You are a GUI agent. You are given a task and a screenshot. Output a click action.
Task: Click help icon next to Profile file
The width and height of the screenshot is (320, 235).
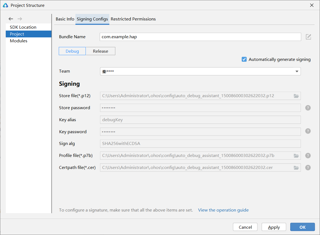tap(308, 156)
